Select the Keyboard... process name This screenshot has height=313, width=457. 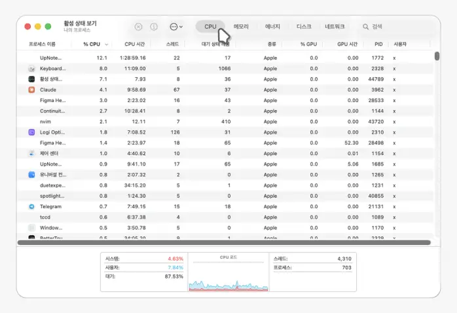[x=53, y=69]
